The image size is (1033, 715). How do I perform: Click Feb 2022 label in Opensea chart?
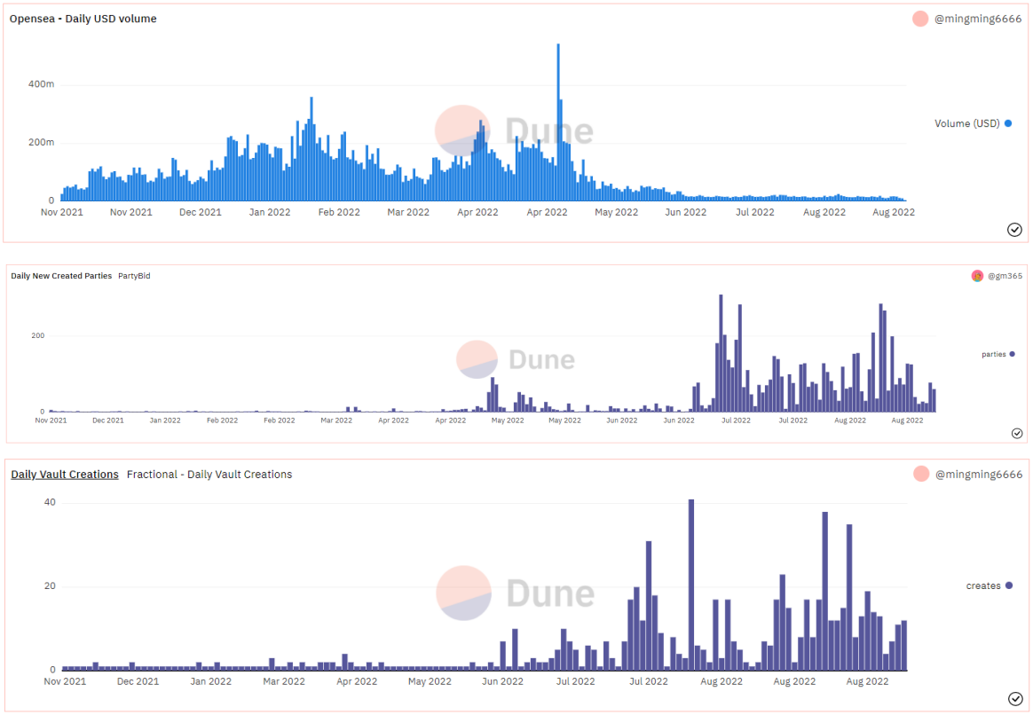point(339,212)
